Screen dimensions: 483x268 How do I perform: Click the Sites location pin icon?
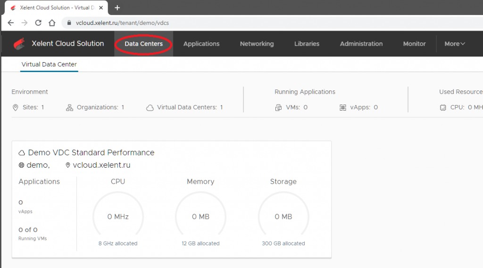[x=16, y=107]
